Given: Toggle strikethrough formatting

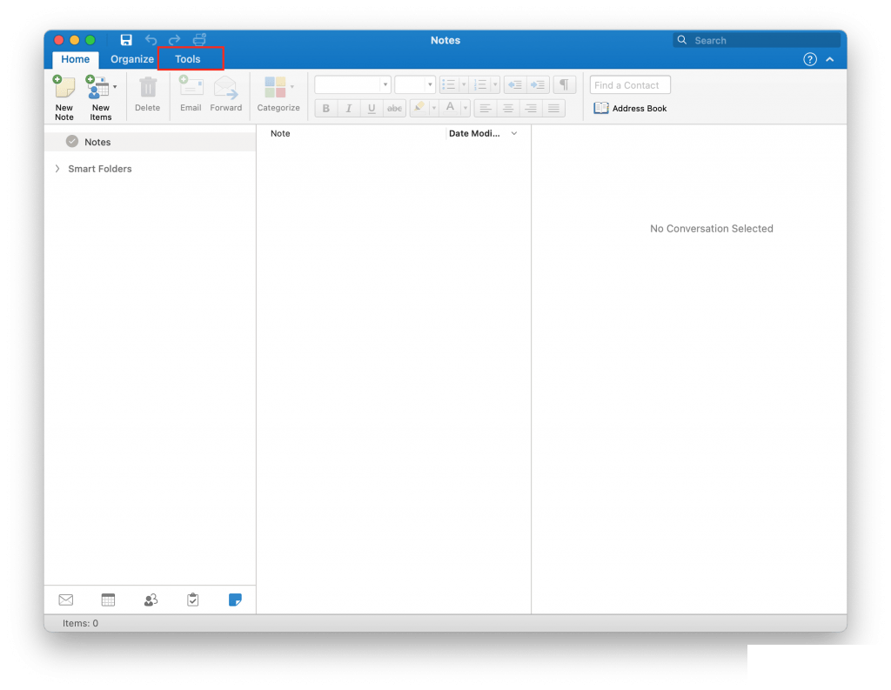Looking at the screenshot, I should pos(394,108).
